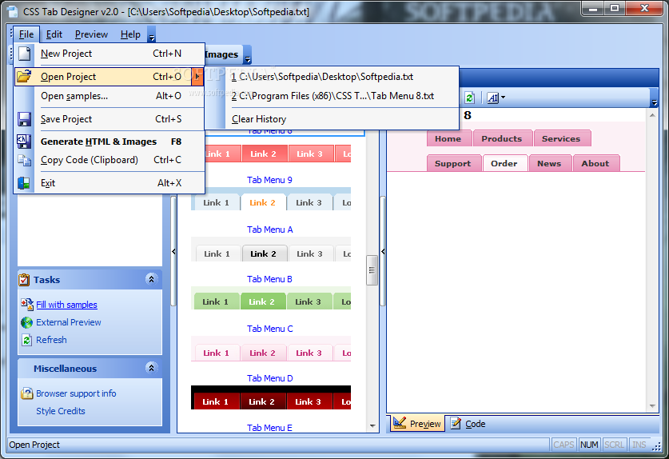
Task: Click the Support tab in preview
Action: tap(453, 163)
